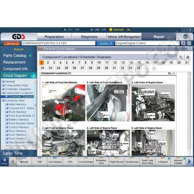Select the Repair tab
Viewport: 194px width, 194px height.
pos(159,37)
